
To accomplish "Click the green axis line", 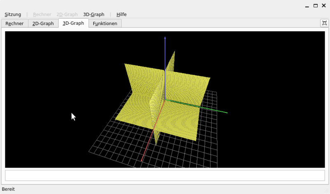I will [x=206, y=108].
